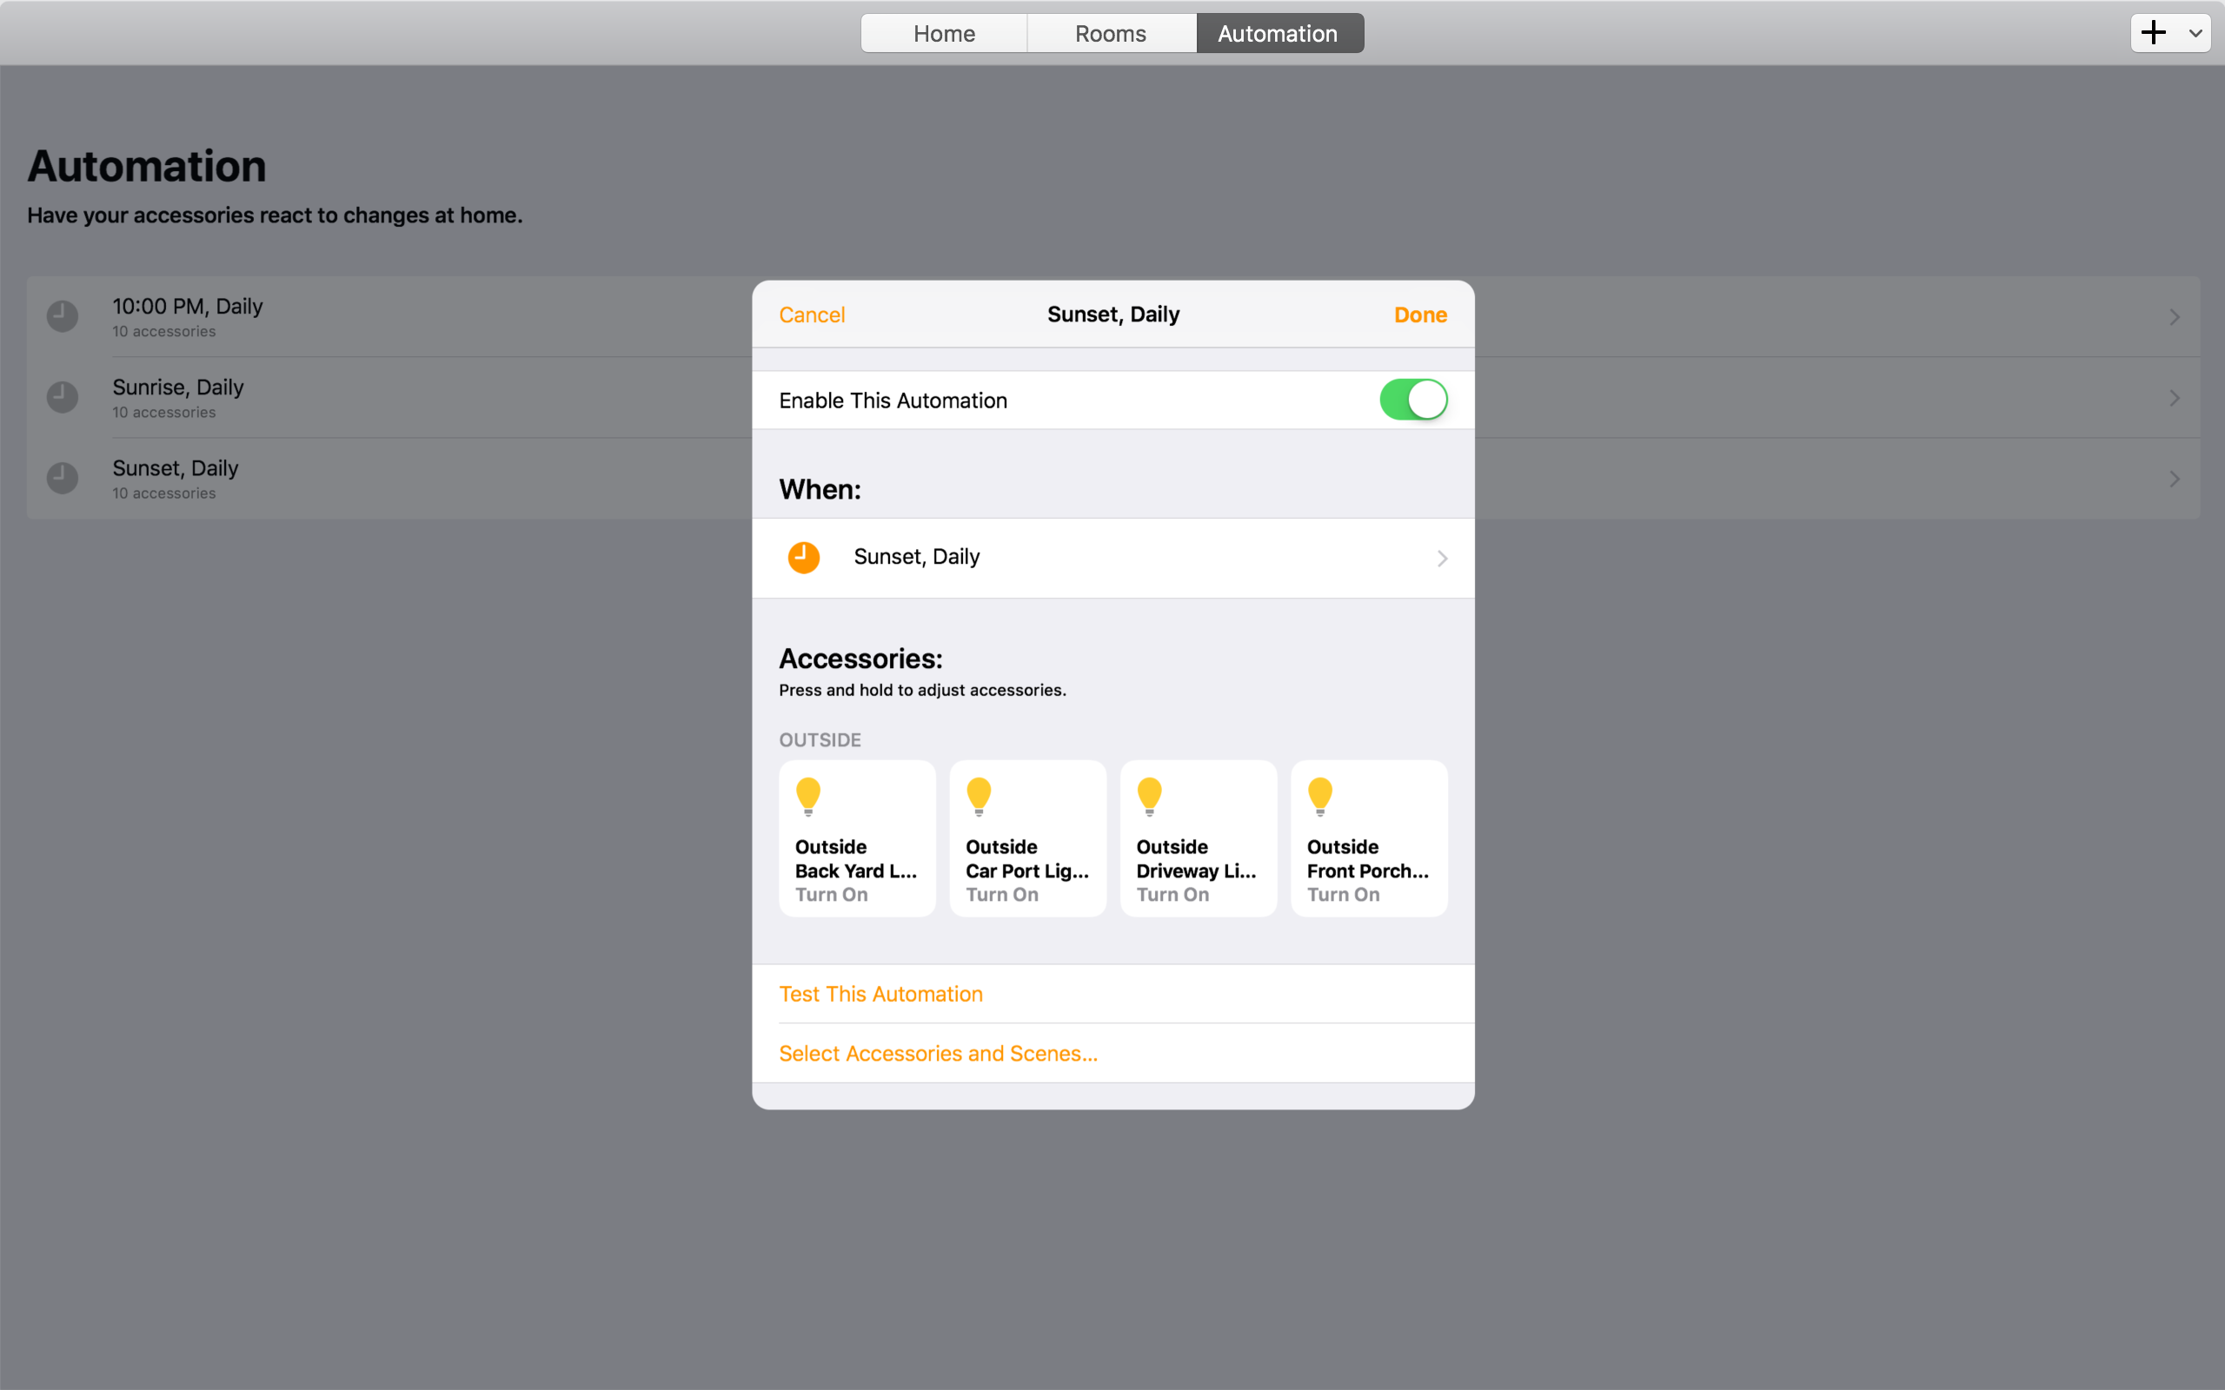Switch to the Home tab
2225x1390 pixels.
tap(943, 32)
